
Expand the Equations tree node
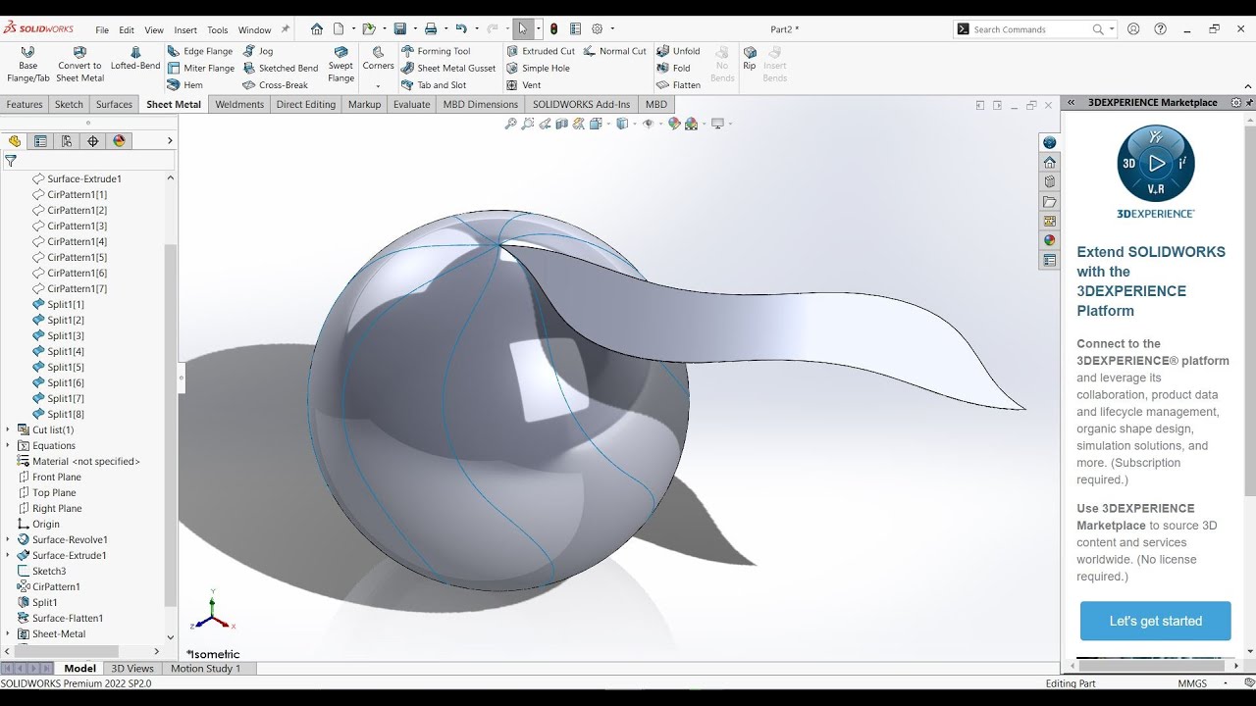(x=8, y=445)
